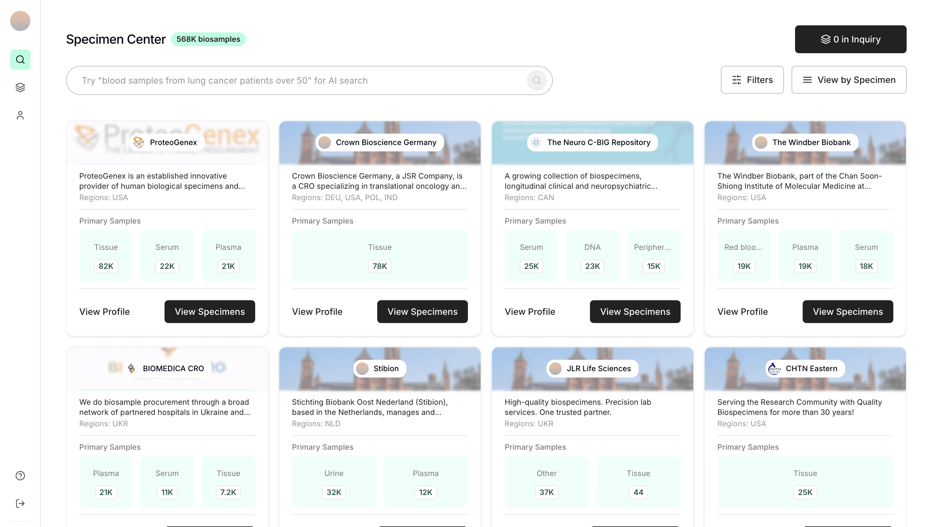The image size is (932, 527).
Task: Select JLR Life Sciences Other 37K tile
Action: (x=547, y=482)
